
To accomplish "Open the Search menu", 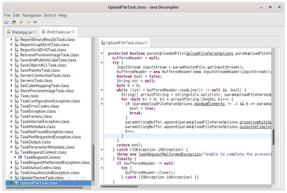I will (50, 15).
